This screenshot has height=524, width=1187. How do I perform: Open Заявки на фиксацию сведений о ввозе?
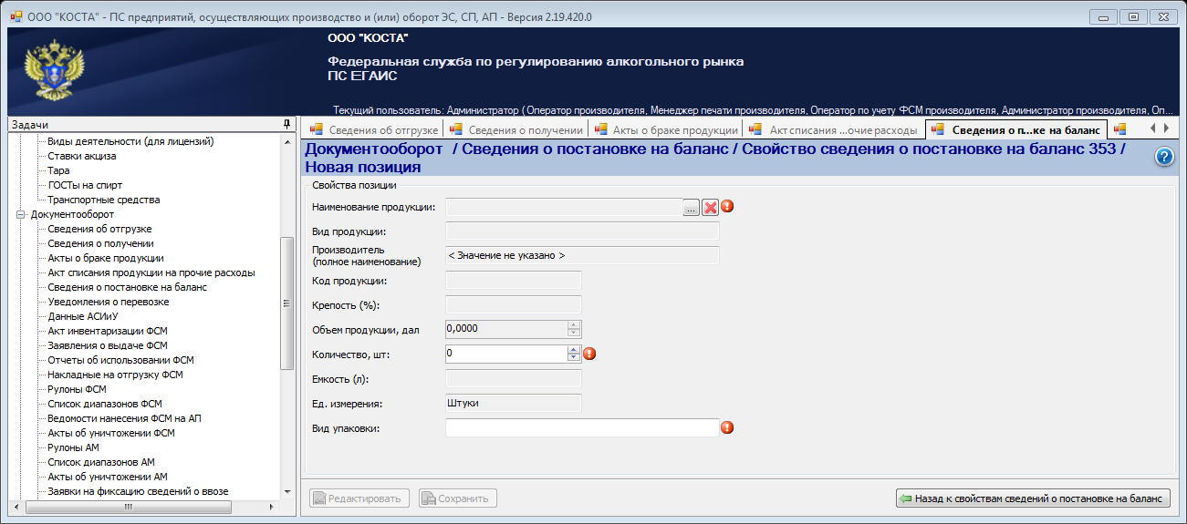138,491
